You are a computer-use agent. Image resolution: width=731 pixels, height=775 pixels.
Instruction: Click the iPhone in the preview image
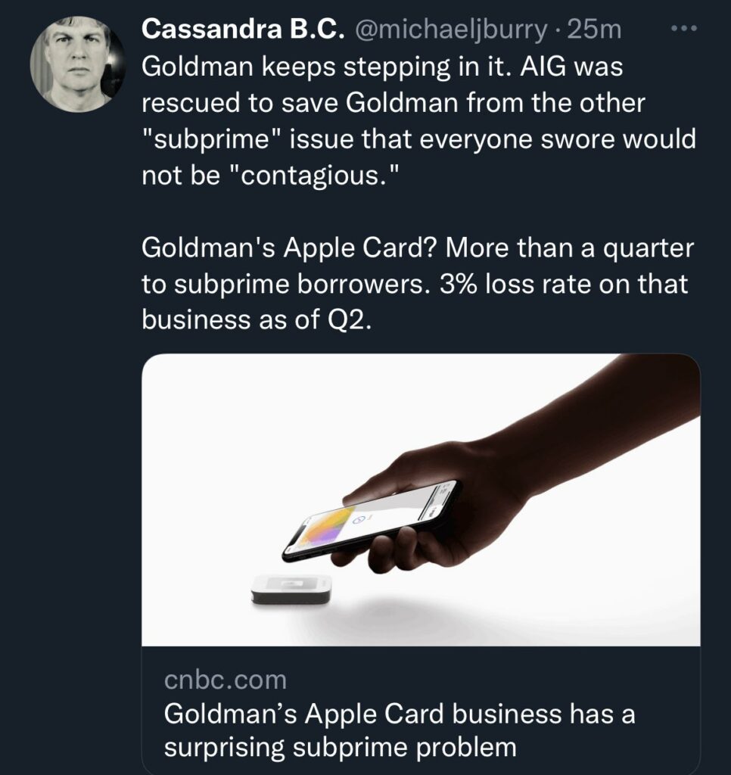pos(371,522)
